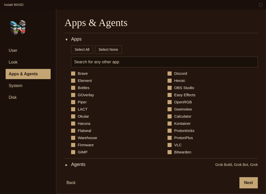Toggle the OpenRGB checkbox

(x=170, y=102)
